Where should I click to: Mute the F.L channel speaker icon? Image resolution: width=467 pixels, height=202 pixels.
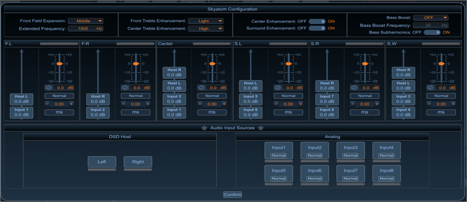point(49,88)
